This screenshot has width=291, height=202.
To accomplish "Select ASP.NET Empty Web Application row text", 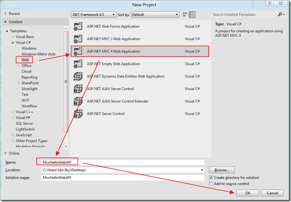I will pyautogui.click(x=113, y=64).
